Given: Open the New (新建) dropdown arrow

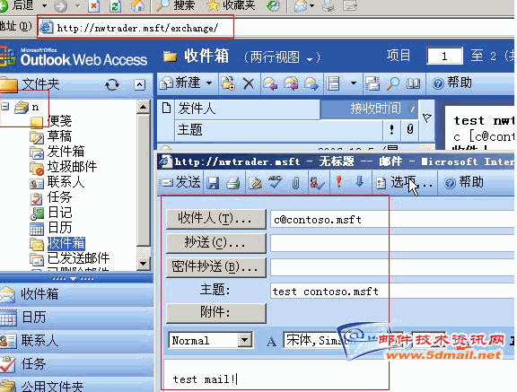Looking at the screenshot, I should pyautogui.click(x=209, y=83).
